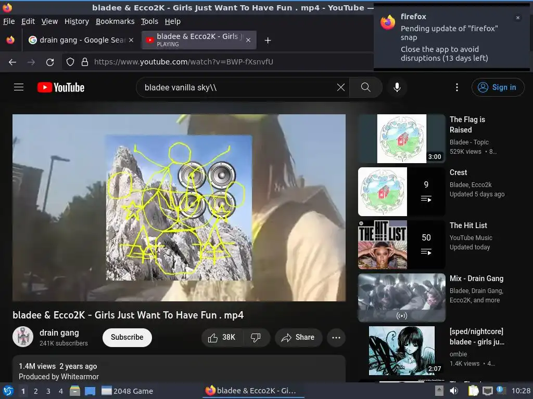Open Mix - Drain Gang thumbnail
The image size is (533, 399).
(401, 298)
